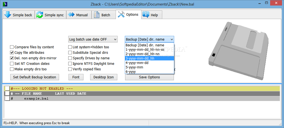
Task: Select the Options tab
Action: tap(128, 14)
